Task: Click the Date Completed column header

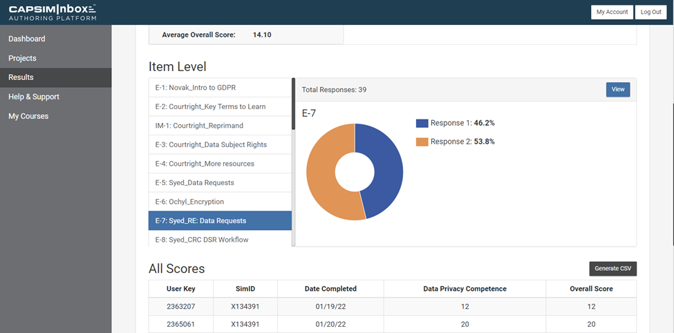Action: (330, 289)
